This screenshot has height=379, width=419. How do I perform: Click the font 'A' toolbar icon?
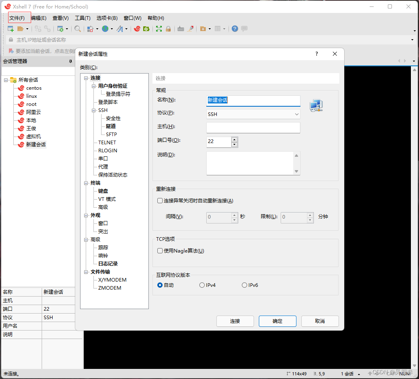pos(120,29)
